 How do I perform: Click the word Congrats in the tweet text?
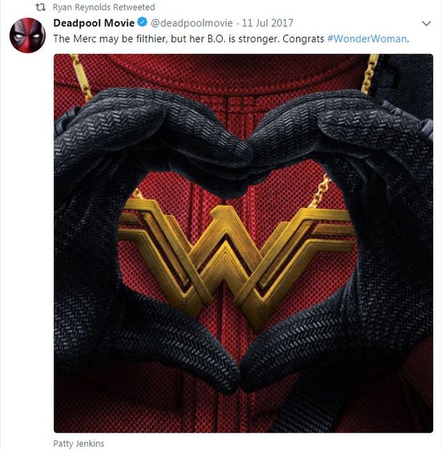click(303, 39)
